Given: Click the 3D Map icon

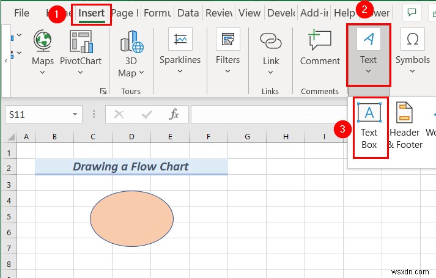Looking at the screenshot, I should [132, 42].
